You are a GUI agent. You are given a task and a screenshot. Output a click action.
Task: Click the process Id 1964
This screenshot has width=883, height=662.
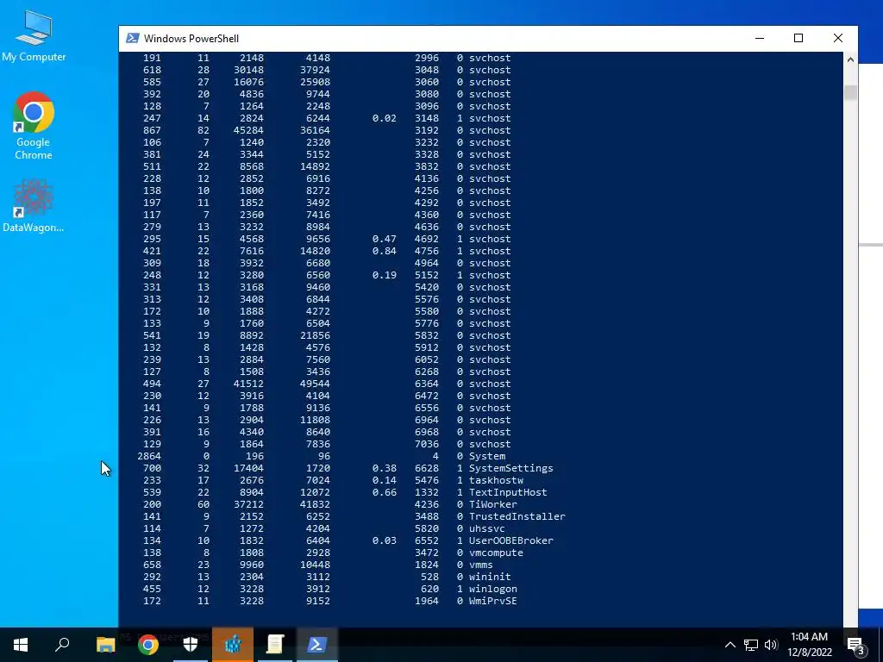pyautogui.click(x=426, y=601)
